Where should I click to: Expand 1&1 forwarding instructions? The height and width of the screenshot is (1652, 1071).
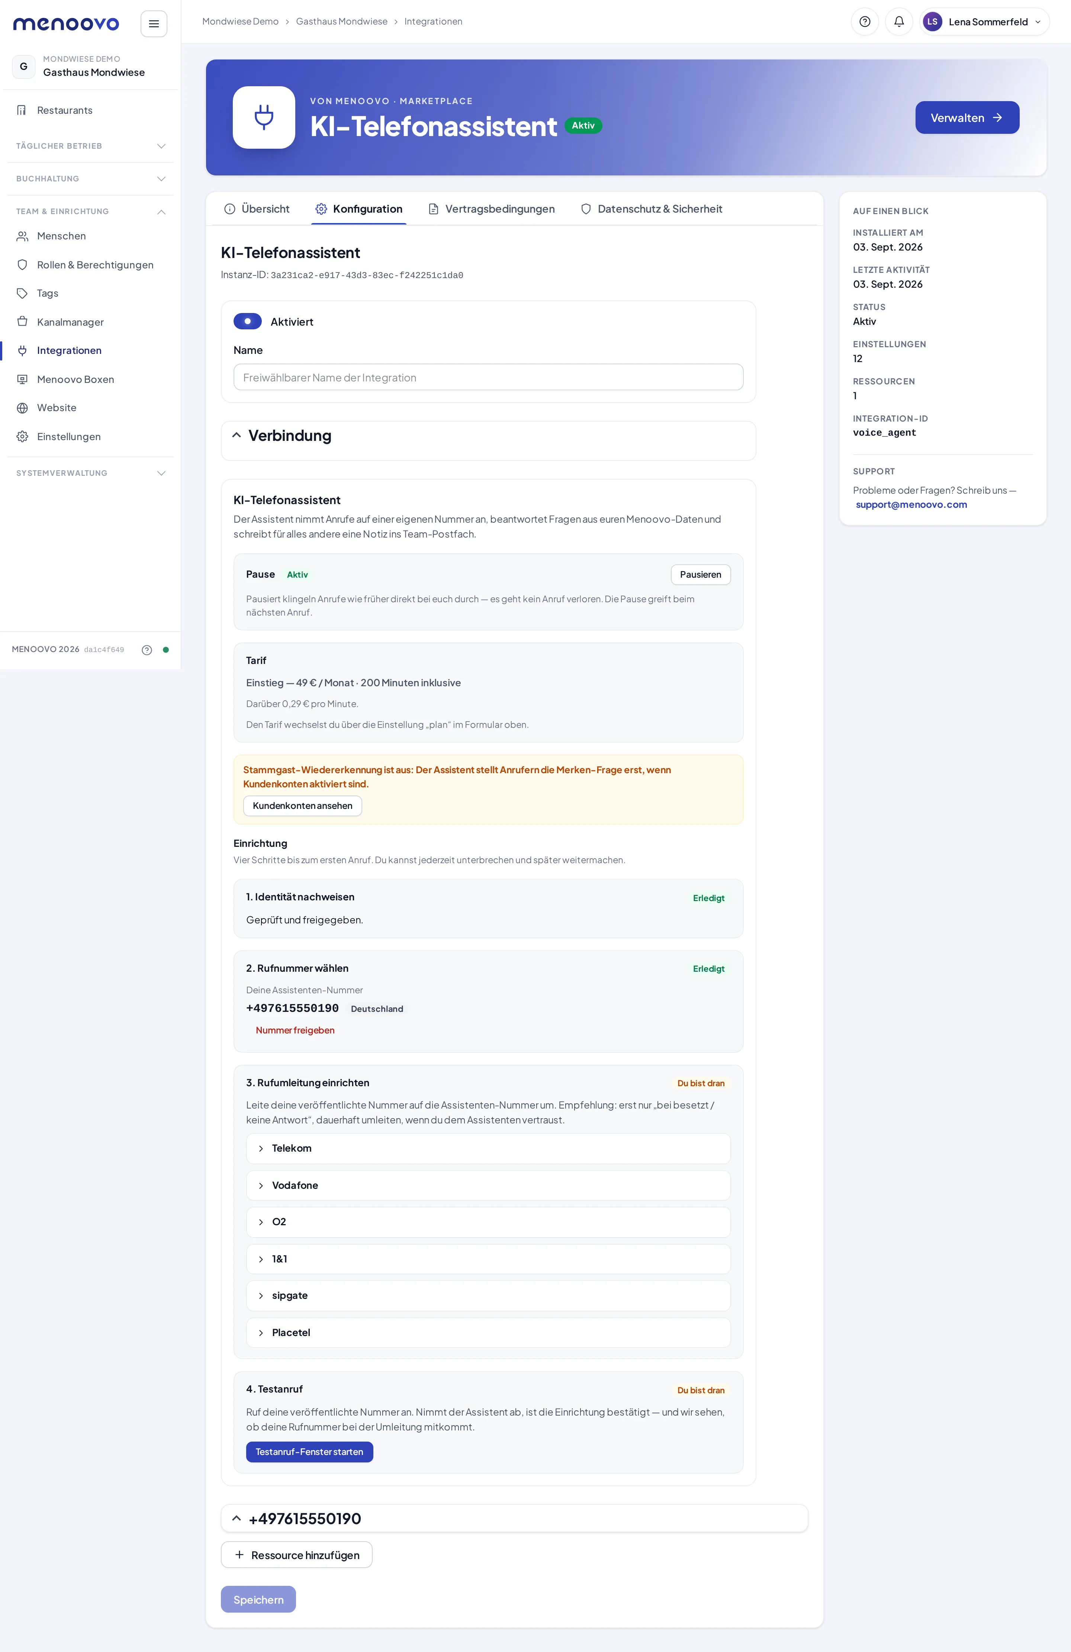[x=488, y=1258]
